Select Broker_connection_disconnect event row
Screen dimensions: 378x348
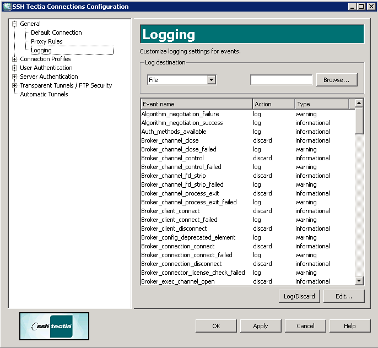[248, 264]
